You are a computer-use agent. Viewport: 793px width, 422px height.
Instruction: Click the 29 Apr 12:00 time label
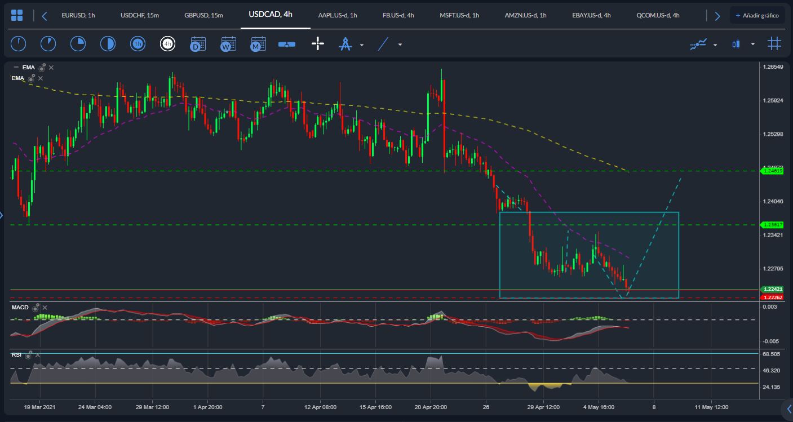(x=543, y=406)
